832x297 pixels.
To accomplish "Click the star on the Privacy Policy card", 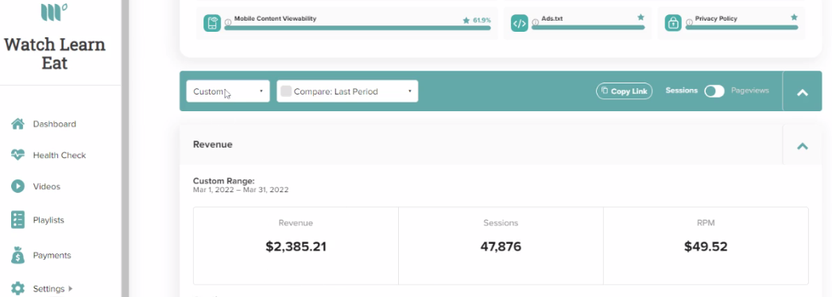I will tap(794, 17).
